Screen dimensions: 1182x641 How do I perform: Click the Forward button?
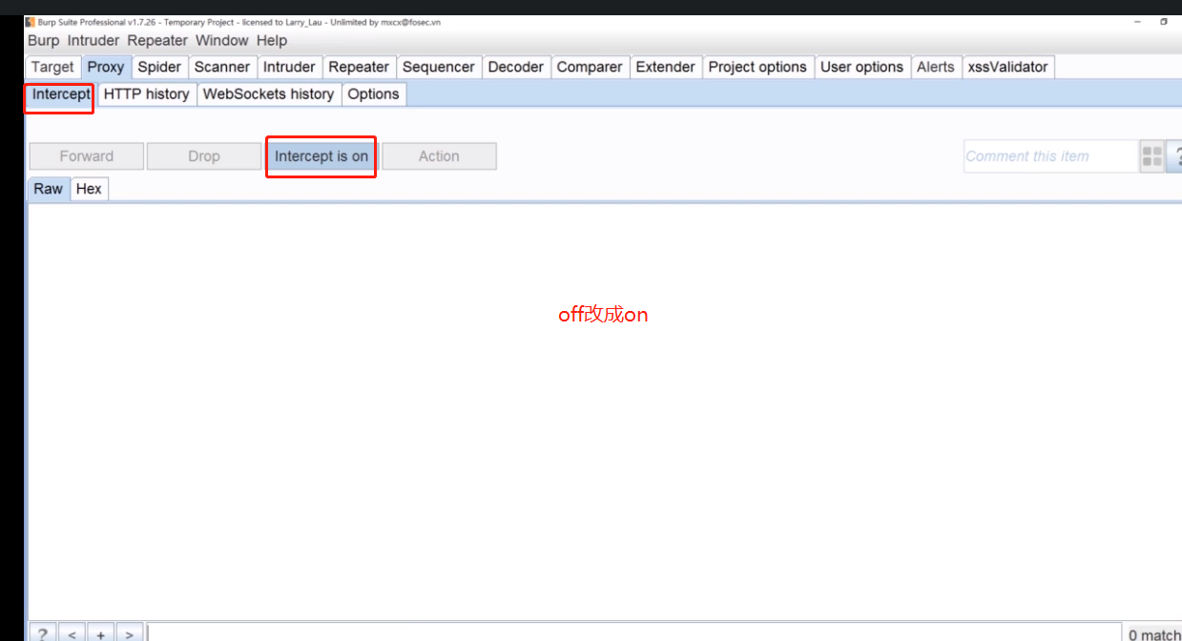pyautogui.click(x=87, y=156)
